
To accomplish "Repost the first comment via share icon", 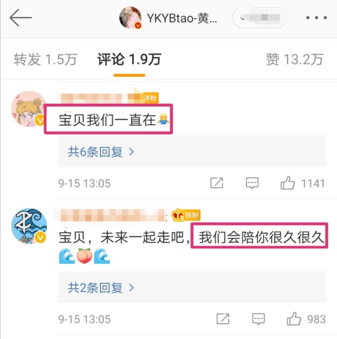I will (x=217, y=183).
